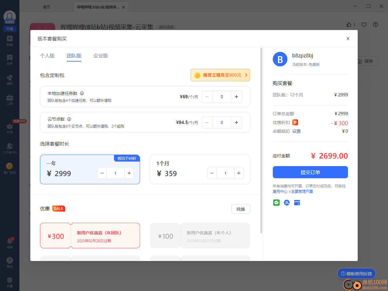Image resolution: width=388 pixels, height=291 pixels.
Task: Click the user avatar in sidebar
Action: (10, 17)
